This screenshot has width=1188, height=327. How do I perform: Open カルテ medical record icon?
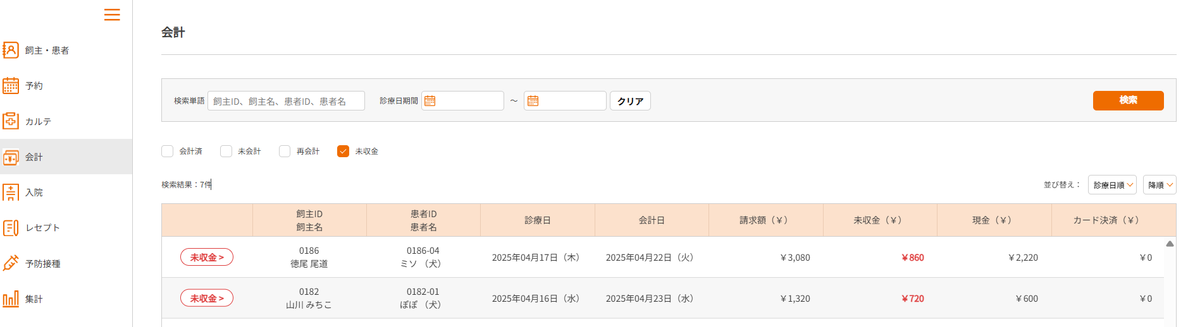(x=11, y=121)
